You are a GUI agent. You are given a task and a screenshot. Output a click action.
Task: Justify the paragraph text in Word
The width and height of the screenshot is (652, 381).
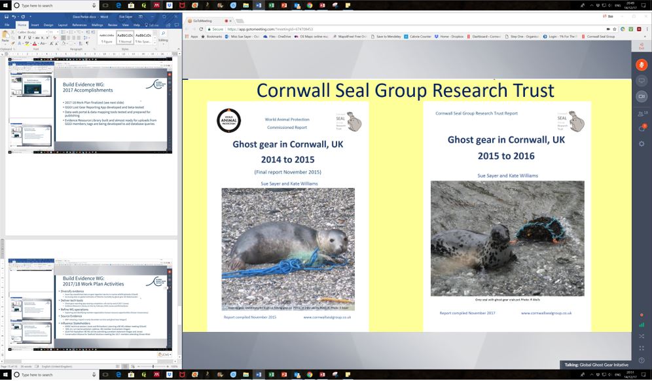[x=79, y=37]
